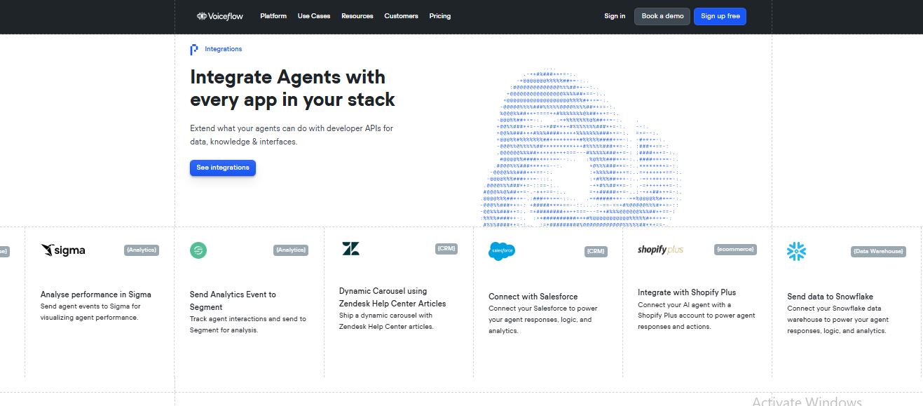Screen dimensions: 923x406
Task: Click the Voiceflow logo in header
Action: pos(219,16)
